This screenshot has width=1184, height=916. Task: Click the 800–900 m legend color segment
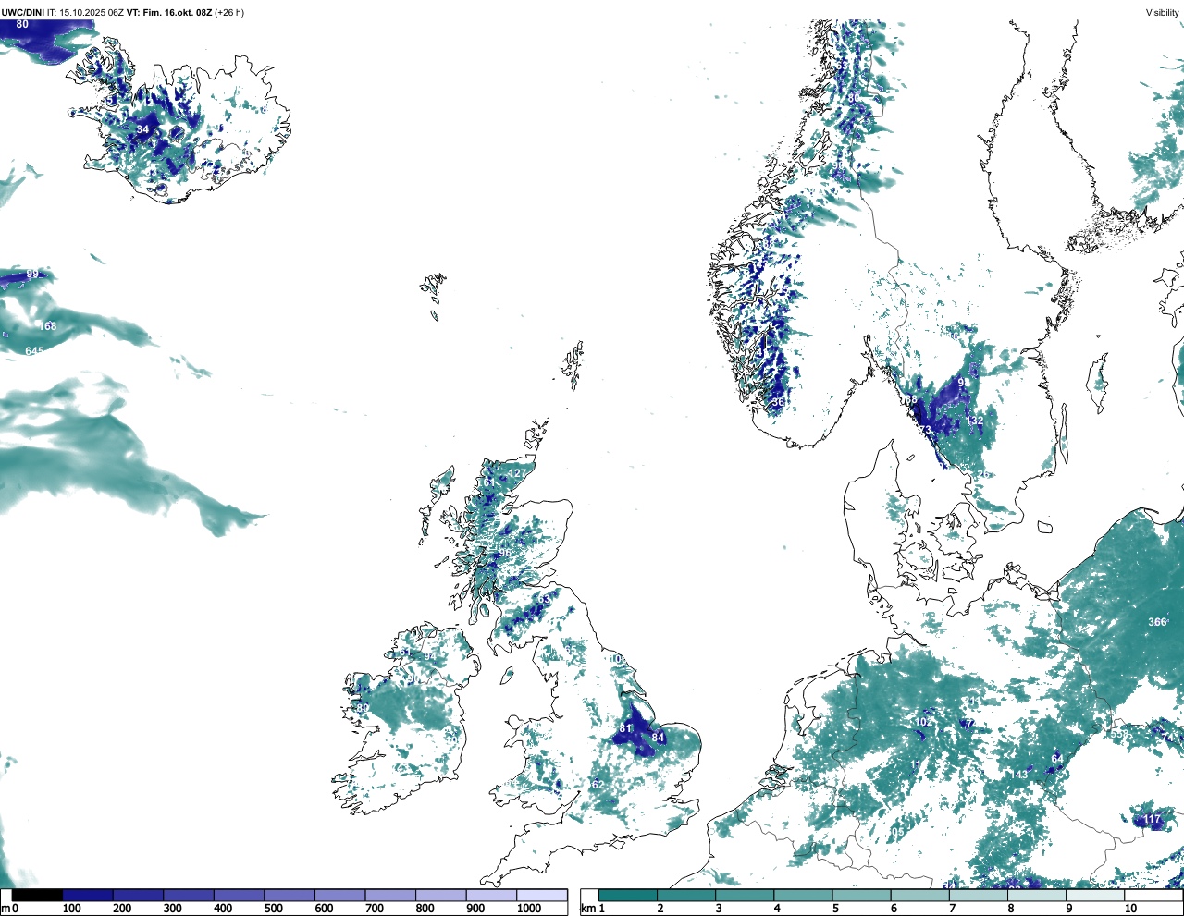pos(441,895)
